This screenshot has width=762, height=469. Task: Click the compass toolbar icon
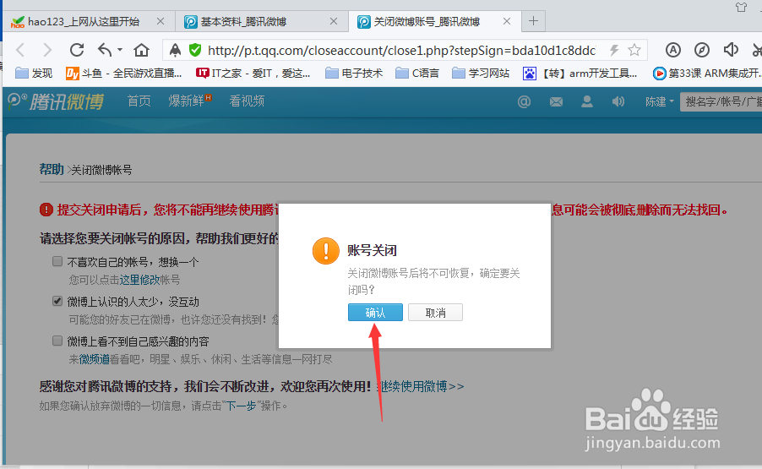pyautogui.click(x=702, y=50)
